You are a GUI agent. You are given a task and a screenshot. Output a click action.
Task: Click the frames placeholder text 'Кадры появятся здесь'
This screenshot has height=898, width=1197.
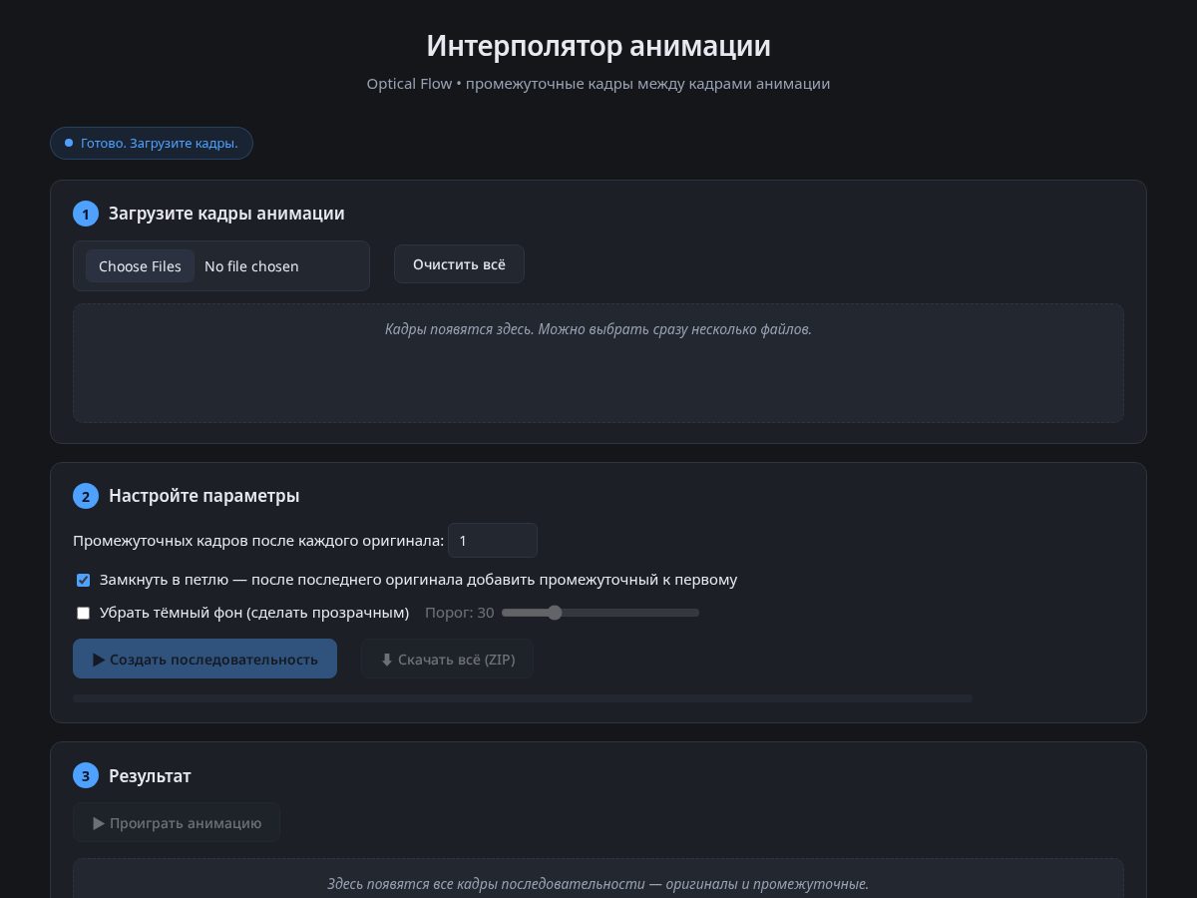[x=598, y=329]
